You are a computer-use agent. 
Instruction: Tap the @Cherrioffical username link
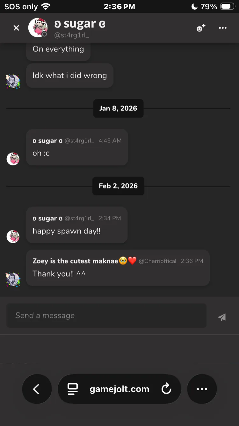click(157, 261)
